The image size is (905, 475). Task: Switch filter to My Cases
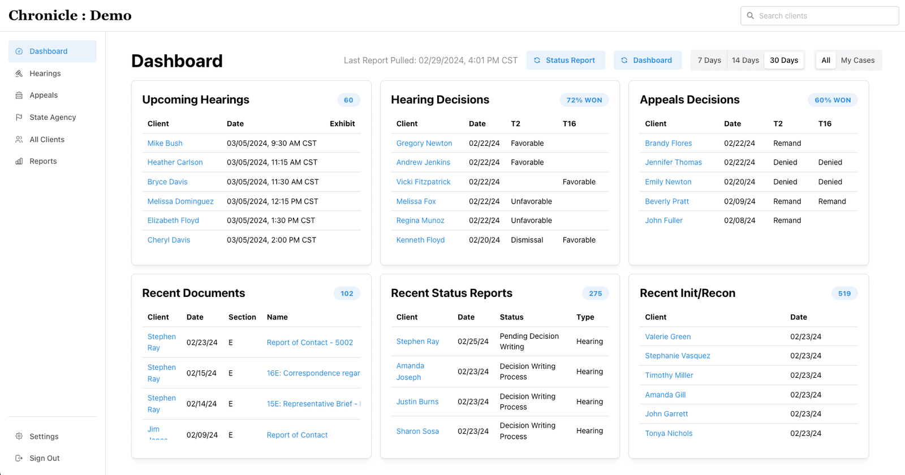pyautogui.click(x=857, y=61)
